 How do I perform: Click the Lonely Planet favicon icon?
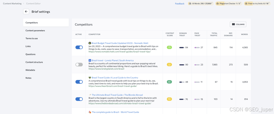[x=90, y=60]
